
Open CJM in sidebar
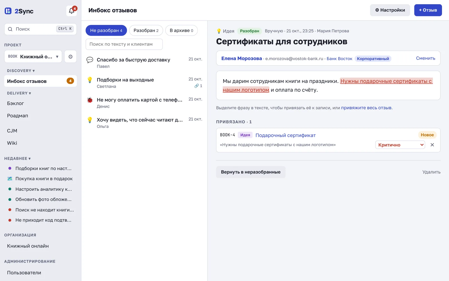tap(40, 131)
